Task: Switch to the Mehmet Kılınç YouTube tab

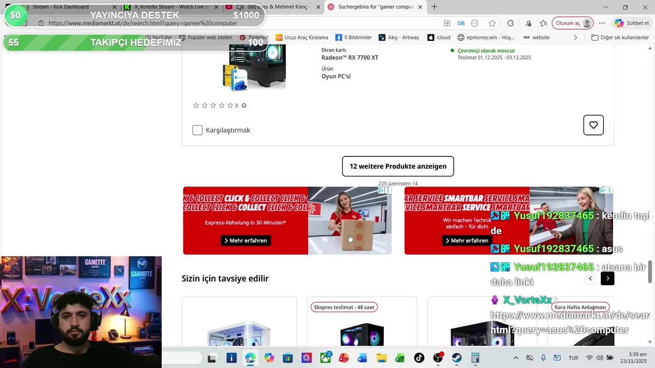Action: (274, 7)
